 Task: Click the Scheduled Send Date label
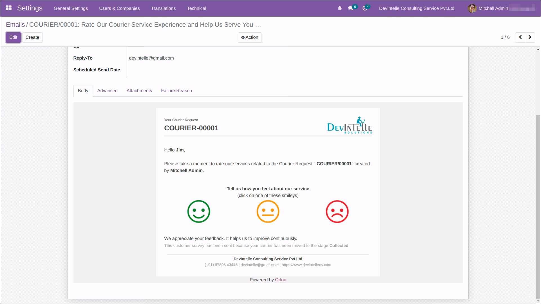click(97, 70)
